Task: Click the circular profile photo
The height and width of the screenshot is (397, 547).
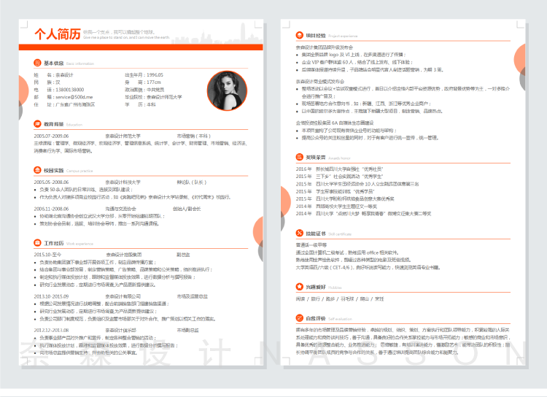Action: point(227,90)
